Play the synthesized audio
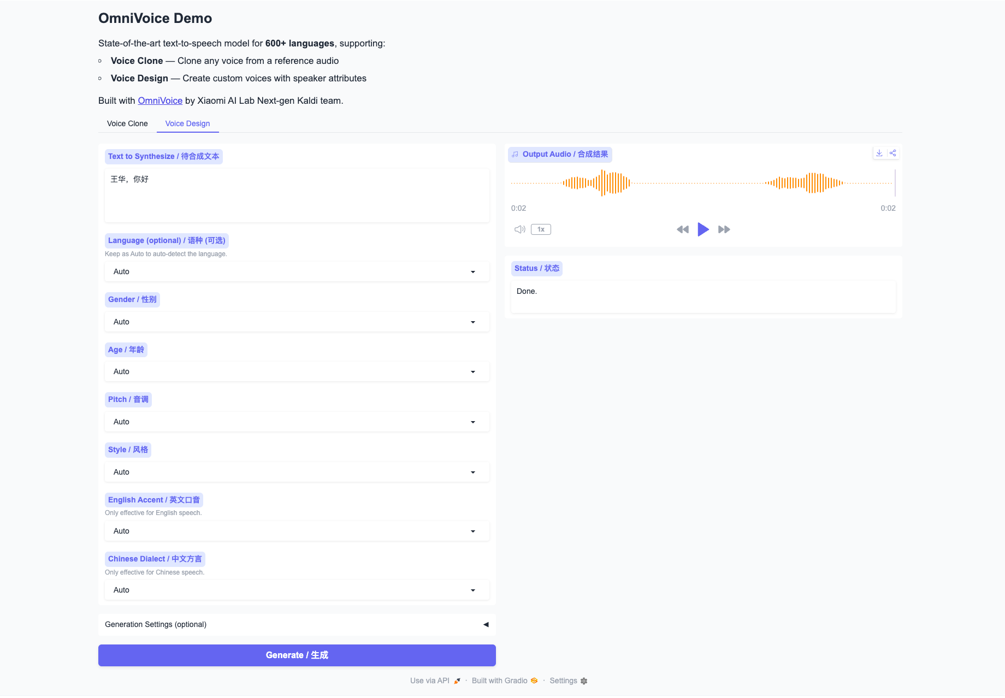1005x698 pixels. click(x=703, y=229)
